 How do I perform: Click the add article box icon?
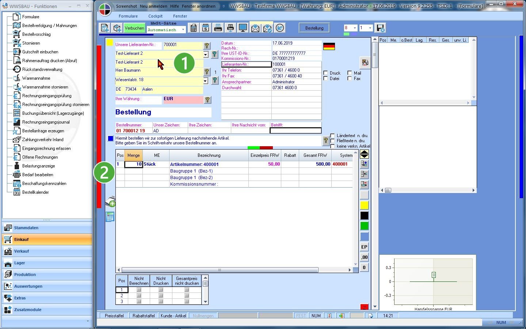[x=117, y=28]
